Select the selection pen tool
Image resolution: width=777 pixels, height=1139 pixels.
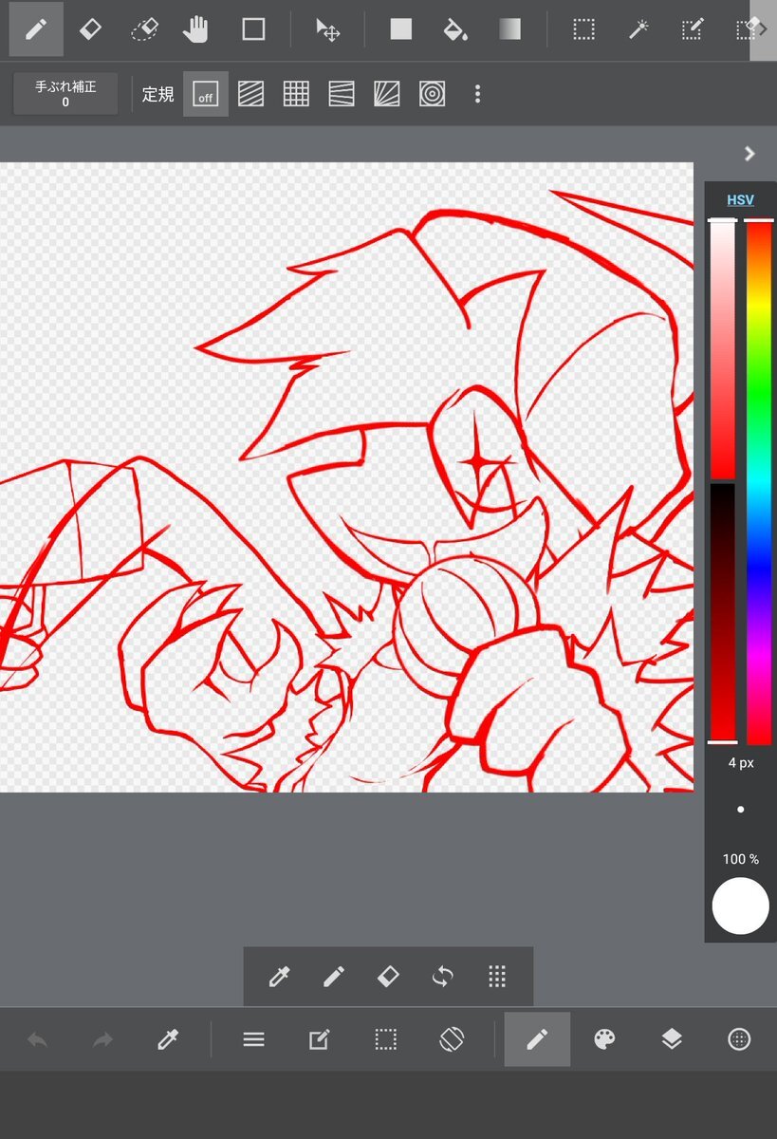(692, 29)
